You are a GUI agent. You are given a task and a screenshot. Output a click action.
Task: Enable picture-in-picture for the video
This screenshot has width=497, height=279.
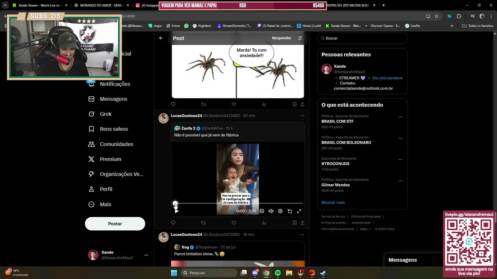coord(290,211)
